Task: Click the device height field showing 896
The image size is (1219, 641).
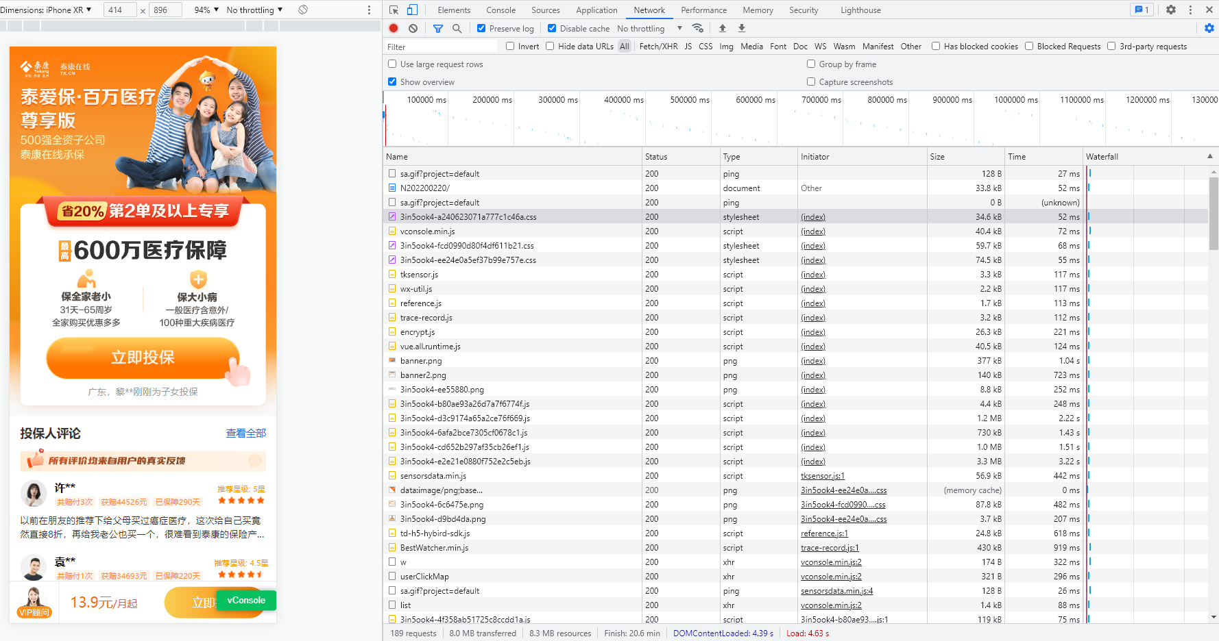Action: 165,10
